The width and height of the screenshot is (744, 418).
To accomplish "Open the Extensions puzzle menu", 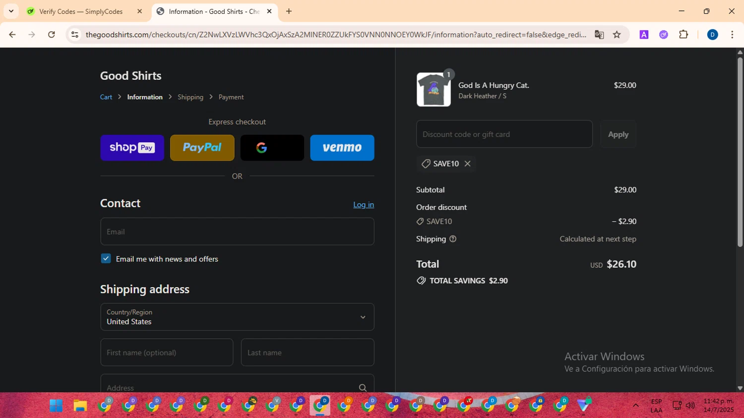I will point(683,35).
